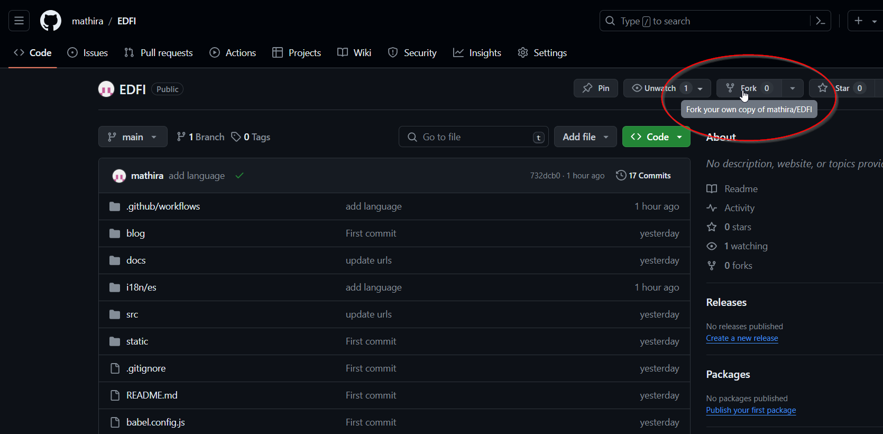Click the plus create new icon
The height and width of the screenshot is (434, 883).
coord(859,21)
